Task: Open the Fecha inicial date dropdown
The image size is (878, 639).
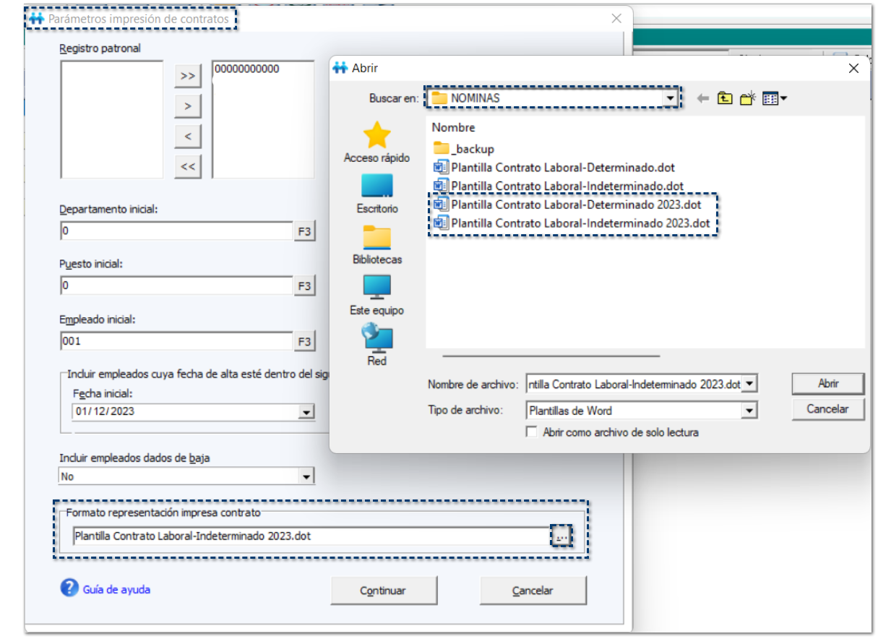Action: click(x=307, y=411)
